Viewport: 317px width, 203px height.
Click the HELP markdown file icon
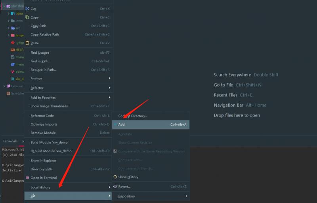[x=13, y=50]
